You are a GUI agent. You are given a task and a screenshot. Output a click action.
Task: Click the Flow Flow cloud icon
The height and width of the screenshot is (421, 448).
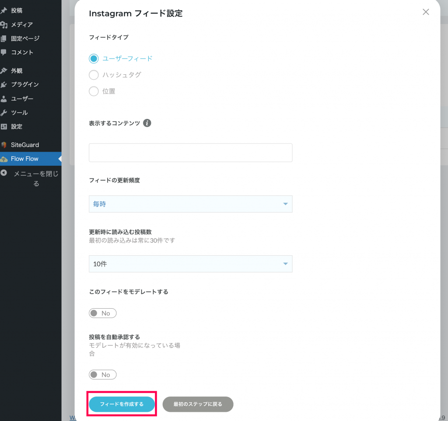pos(3,159)
